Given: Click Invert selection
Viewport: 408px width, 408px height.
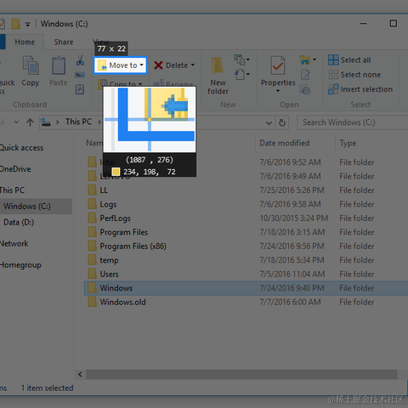Looking at the screenshot, I should [x=360, y=89].
